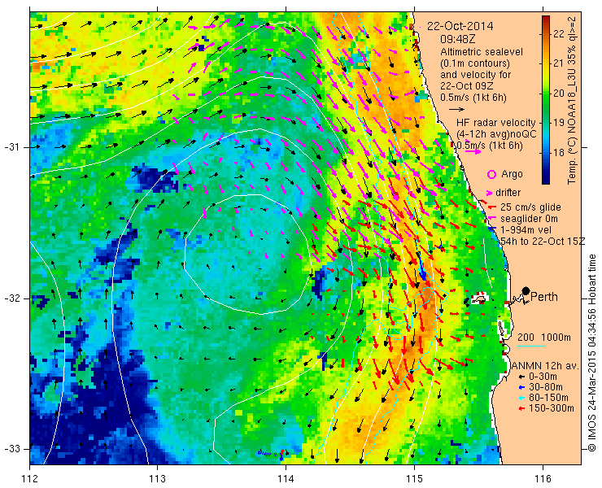Click the magenta Argo circle legend symbol
602x488 pixels.
[491, 174]
